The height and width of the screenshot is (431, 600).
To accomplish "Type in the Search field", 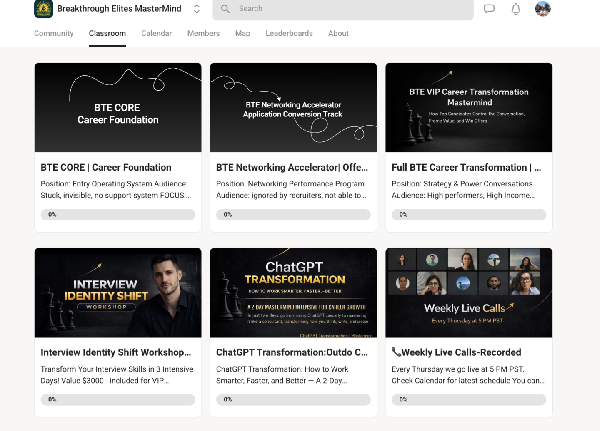I will pos(350,9).
